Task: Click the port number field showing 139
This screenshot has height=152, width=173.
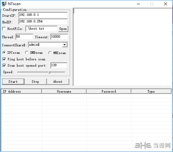Action: coord(59,65)
